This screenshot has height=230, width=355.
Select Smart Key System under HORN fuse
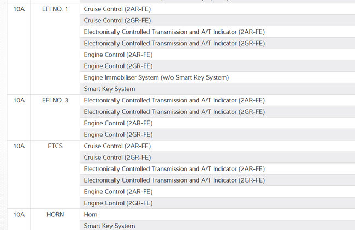point(109,226)
